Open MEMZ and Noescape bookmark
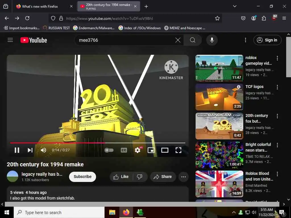Image resolution: width=291 pixels, height=218 pixels. (x=185, y=28)
